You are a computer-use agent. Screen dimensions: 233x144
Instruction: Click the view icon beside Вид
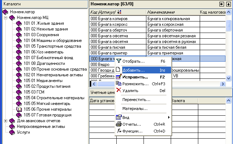[x=119, y=117]
